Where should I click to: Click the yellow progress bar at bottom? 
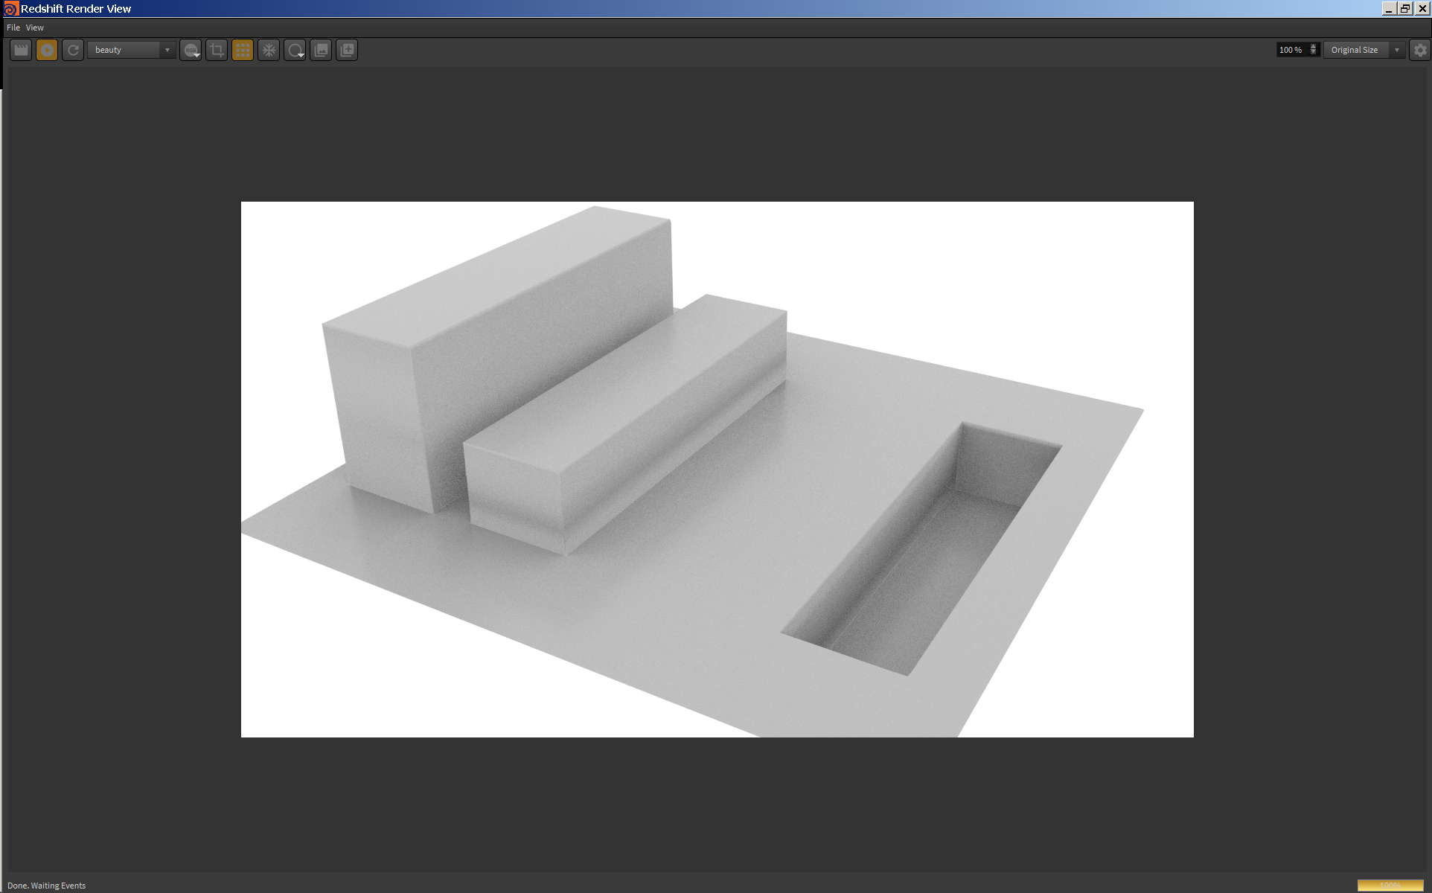pos(1390,886)
